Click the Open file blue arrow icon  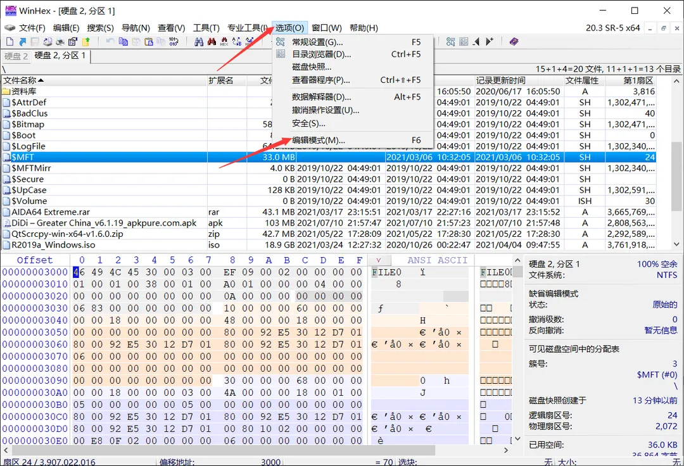22,42
